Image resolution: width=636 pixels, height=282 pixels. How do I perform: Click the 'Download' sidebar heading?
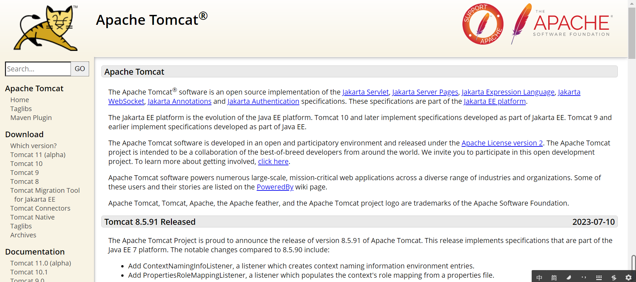tap(24, 135)
